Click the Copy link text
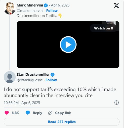 click(63, 113)
